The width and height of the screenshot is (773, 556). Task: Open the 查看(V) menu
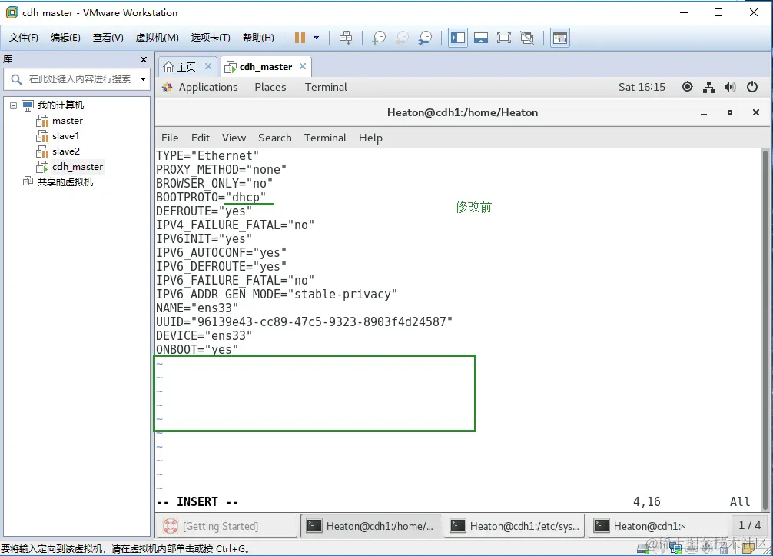pyautogui.click(x=108, y=38)
